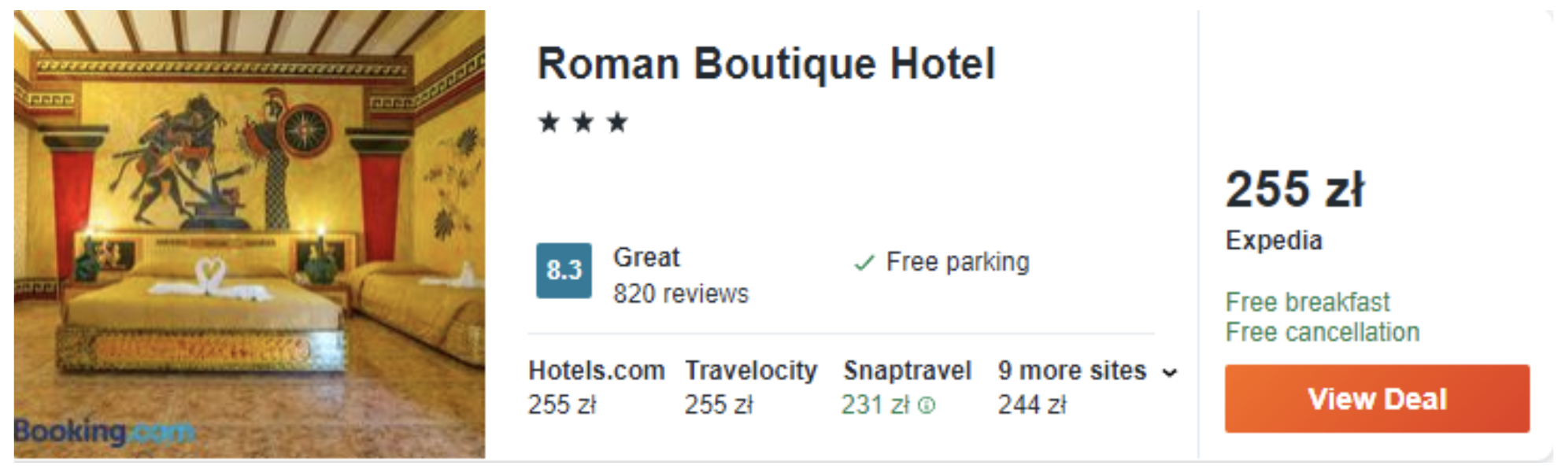Click the Free breakfast text
1565x469 pixels.
(1308, 301)
